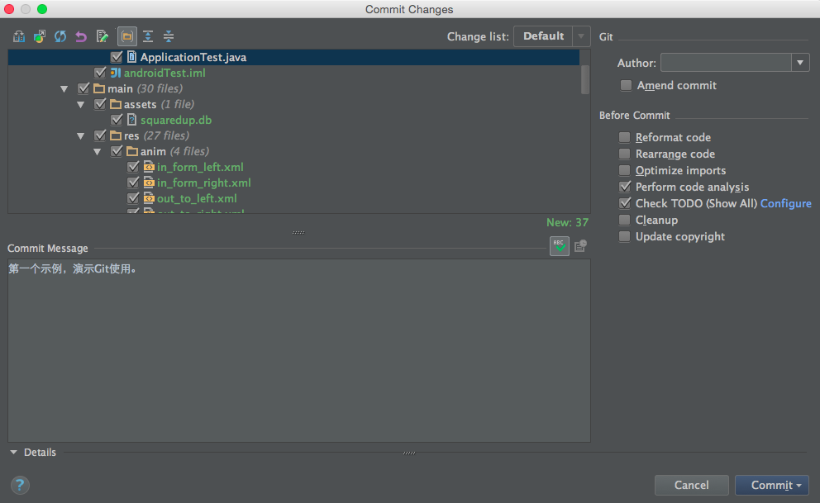The width and height of the screenshot is (820, 503).
Task: Toggle the Group by Directory icon
Action: (127, 36)
